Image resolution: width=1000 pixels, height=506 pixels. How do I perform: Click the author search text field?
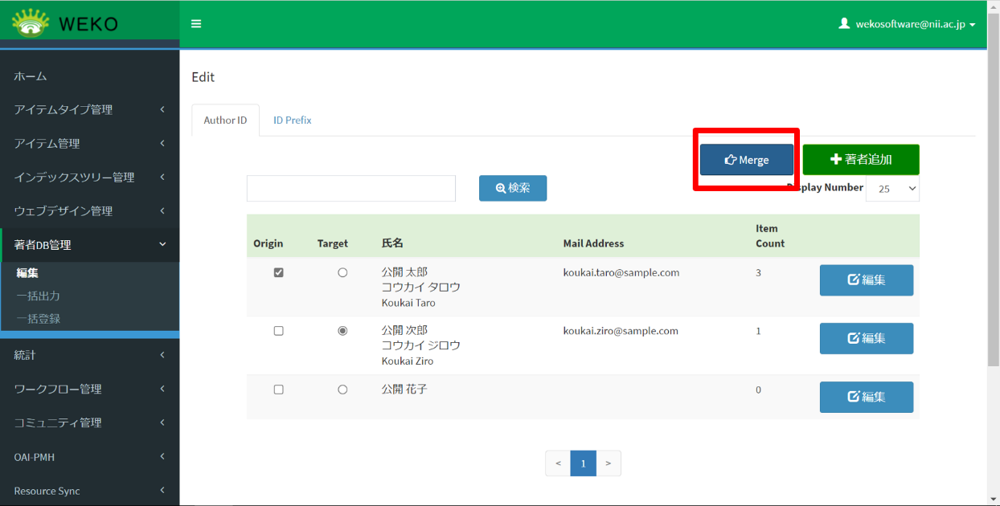(350, 189)
